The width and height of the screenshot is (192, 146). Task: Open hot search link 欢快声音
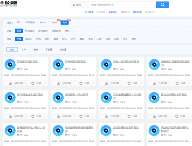[101, 12]
